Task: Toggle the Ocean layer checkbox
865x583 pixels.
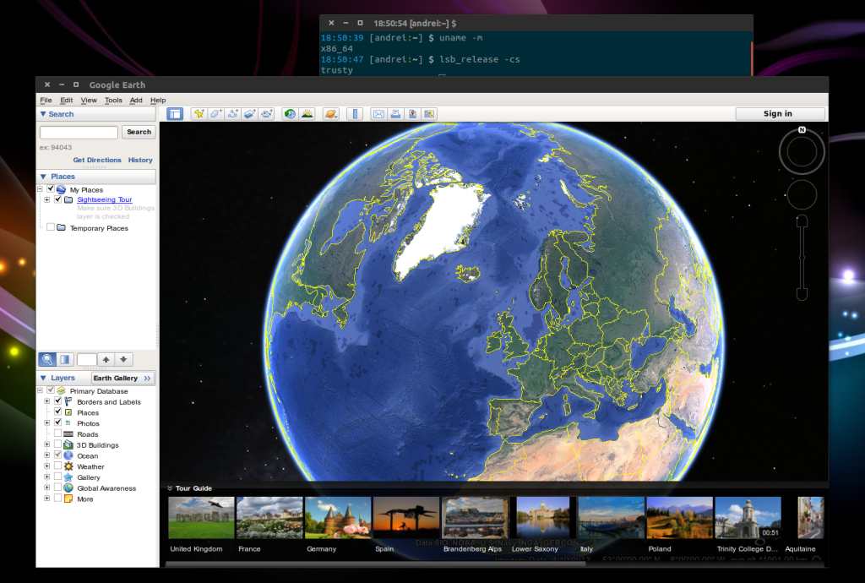Action: tap(58, 455)
